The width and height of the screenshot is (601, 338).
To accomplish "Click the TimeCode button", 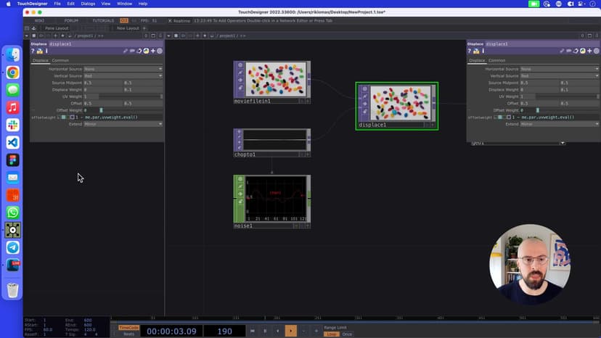I will pyautogui.click(x=128, y=327).
